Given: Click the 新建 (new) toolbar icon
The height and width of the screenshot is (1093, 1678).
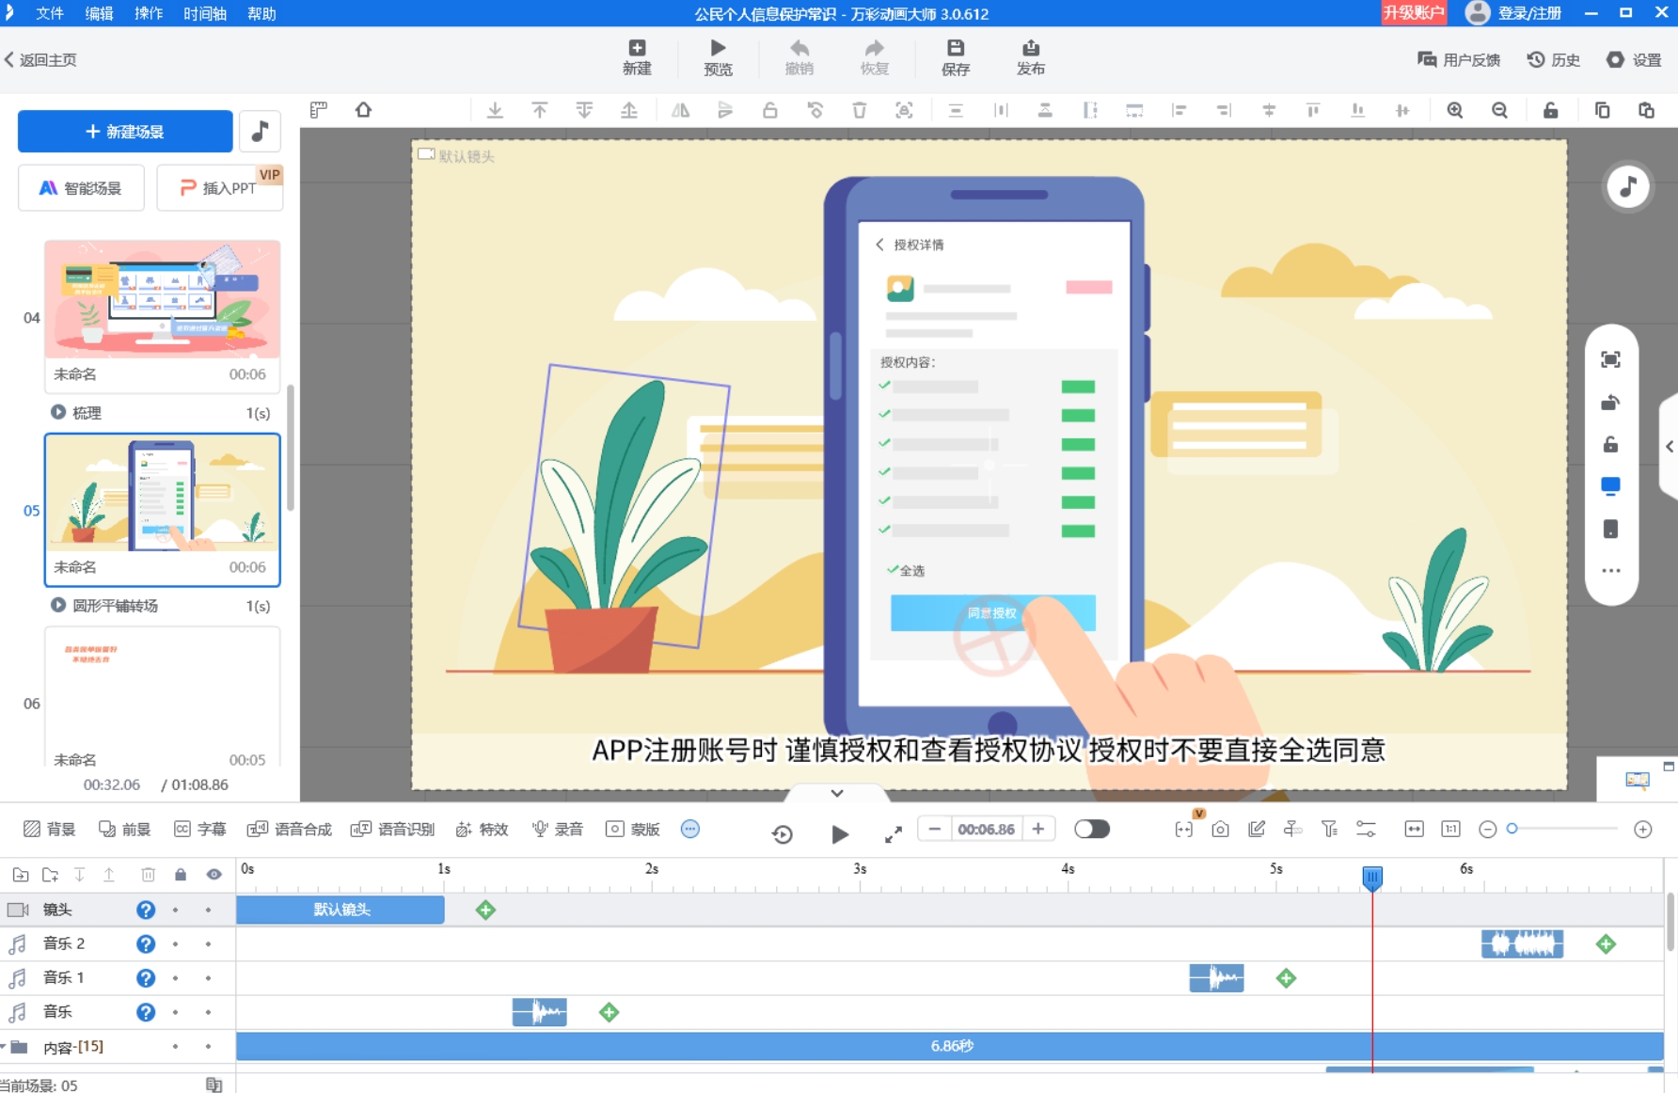Looking at the screenshot, I should [637, 57].
